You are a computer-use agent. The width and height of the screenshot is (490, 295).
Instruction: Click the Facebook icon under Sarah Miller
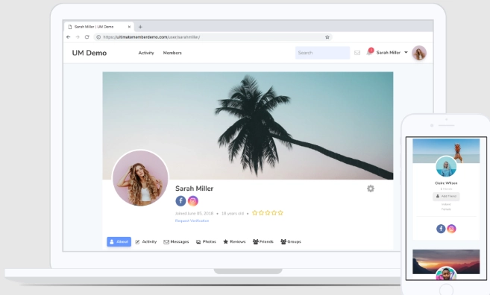[x=180, y=200]
